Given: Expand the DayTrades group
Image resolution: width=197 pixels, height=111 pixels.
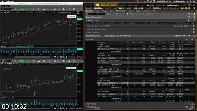Looking at the screenshot, I should (86, 104).
